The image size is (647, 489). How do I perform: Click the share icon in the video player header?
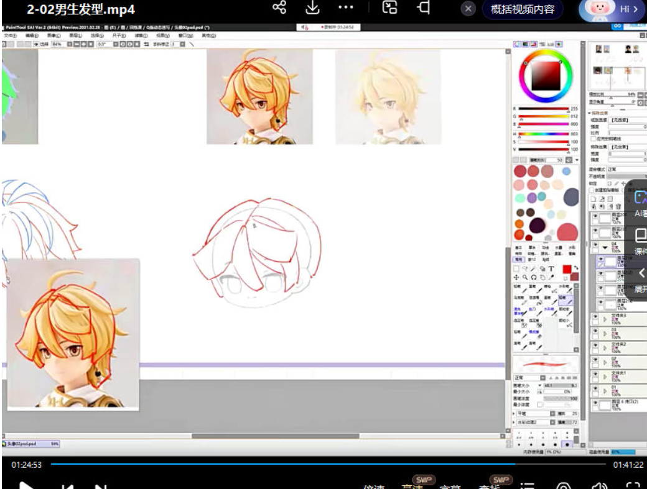279,7
